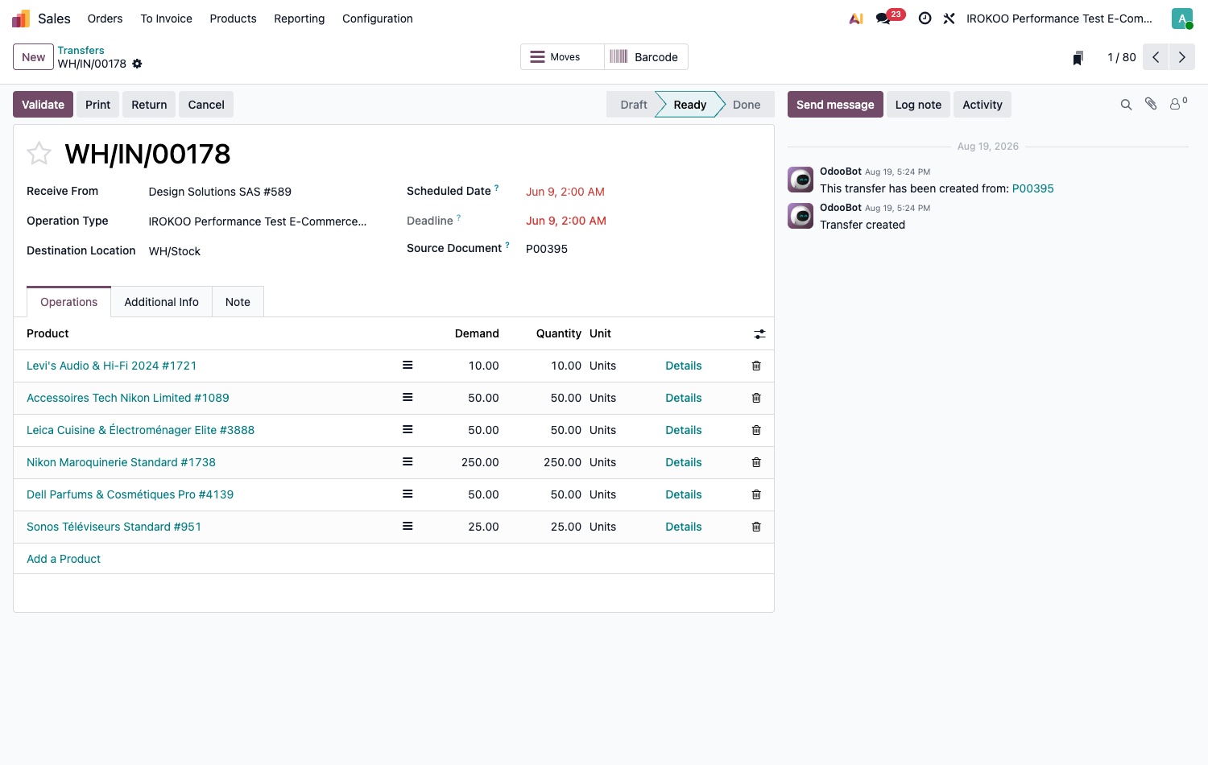Open the Moves smart button

[x=562, y=57]
